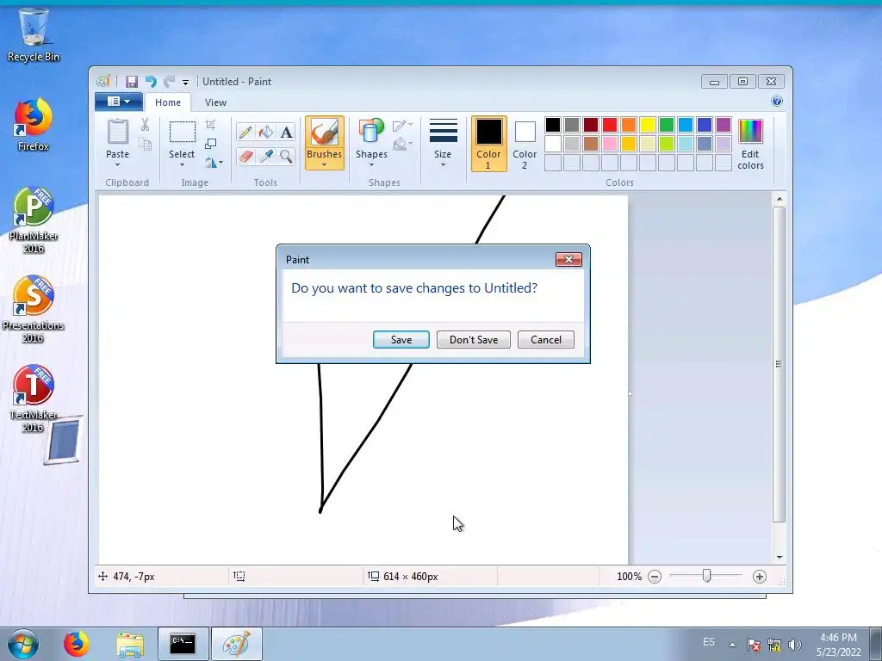Screen dimensions: 882x661
Task: Click Don't Save in the dialog
Action: pyautogui.click(x=474, y=339)
